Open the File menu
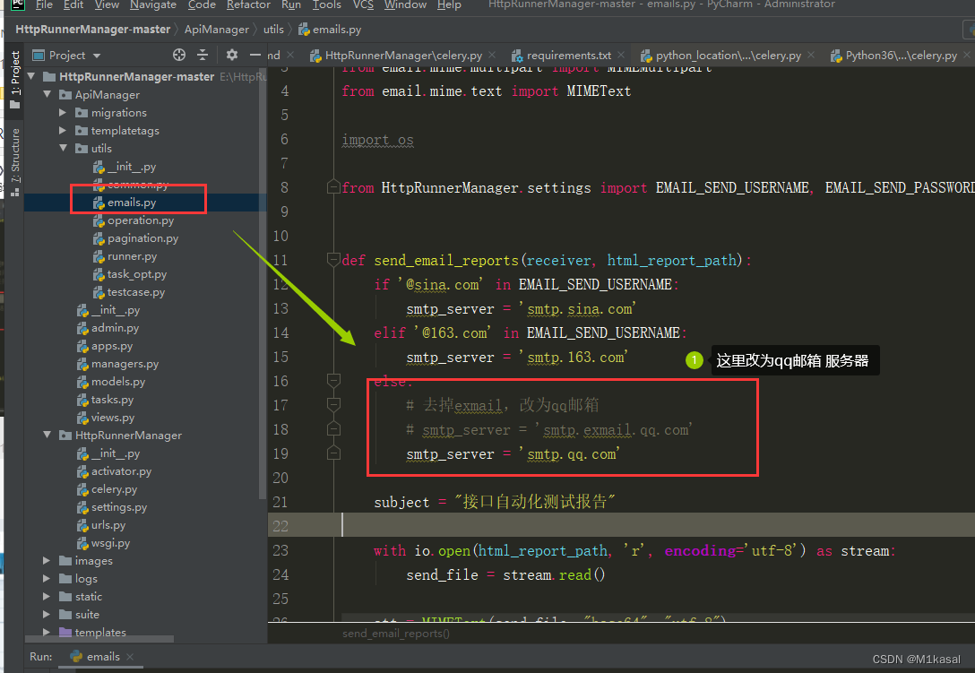Viewport: 975px width, 673px height. [x=44, y=5]
